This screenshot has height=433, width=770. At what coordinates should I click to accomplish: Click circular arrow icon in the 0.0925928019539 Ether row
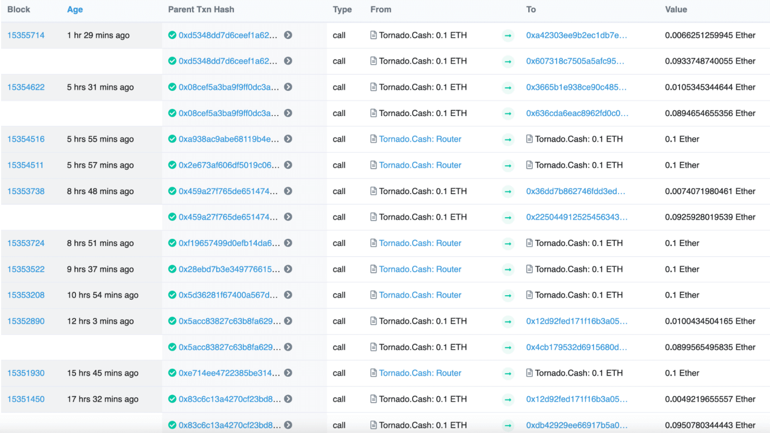288,217
